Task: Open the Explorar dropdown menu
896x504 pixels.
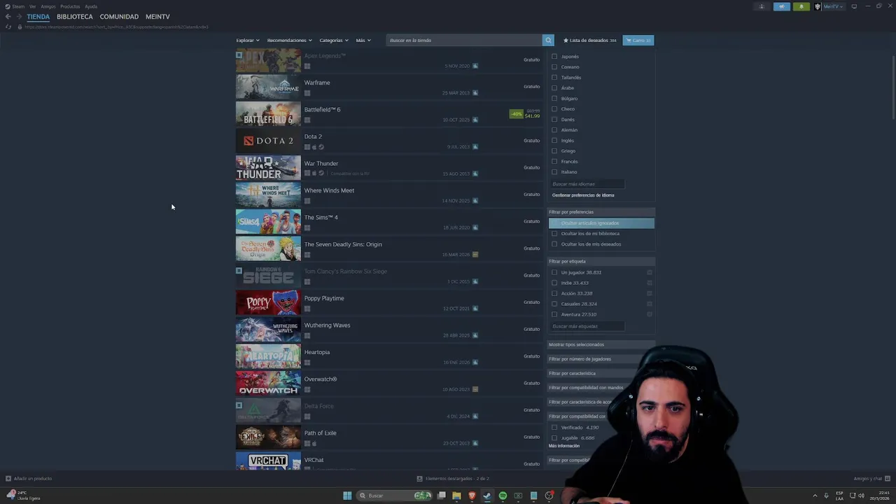Action: [x=248, y=40]
